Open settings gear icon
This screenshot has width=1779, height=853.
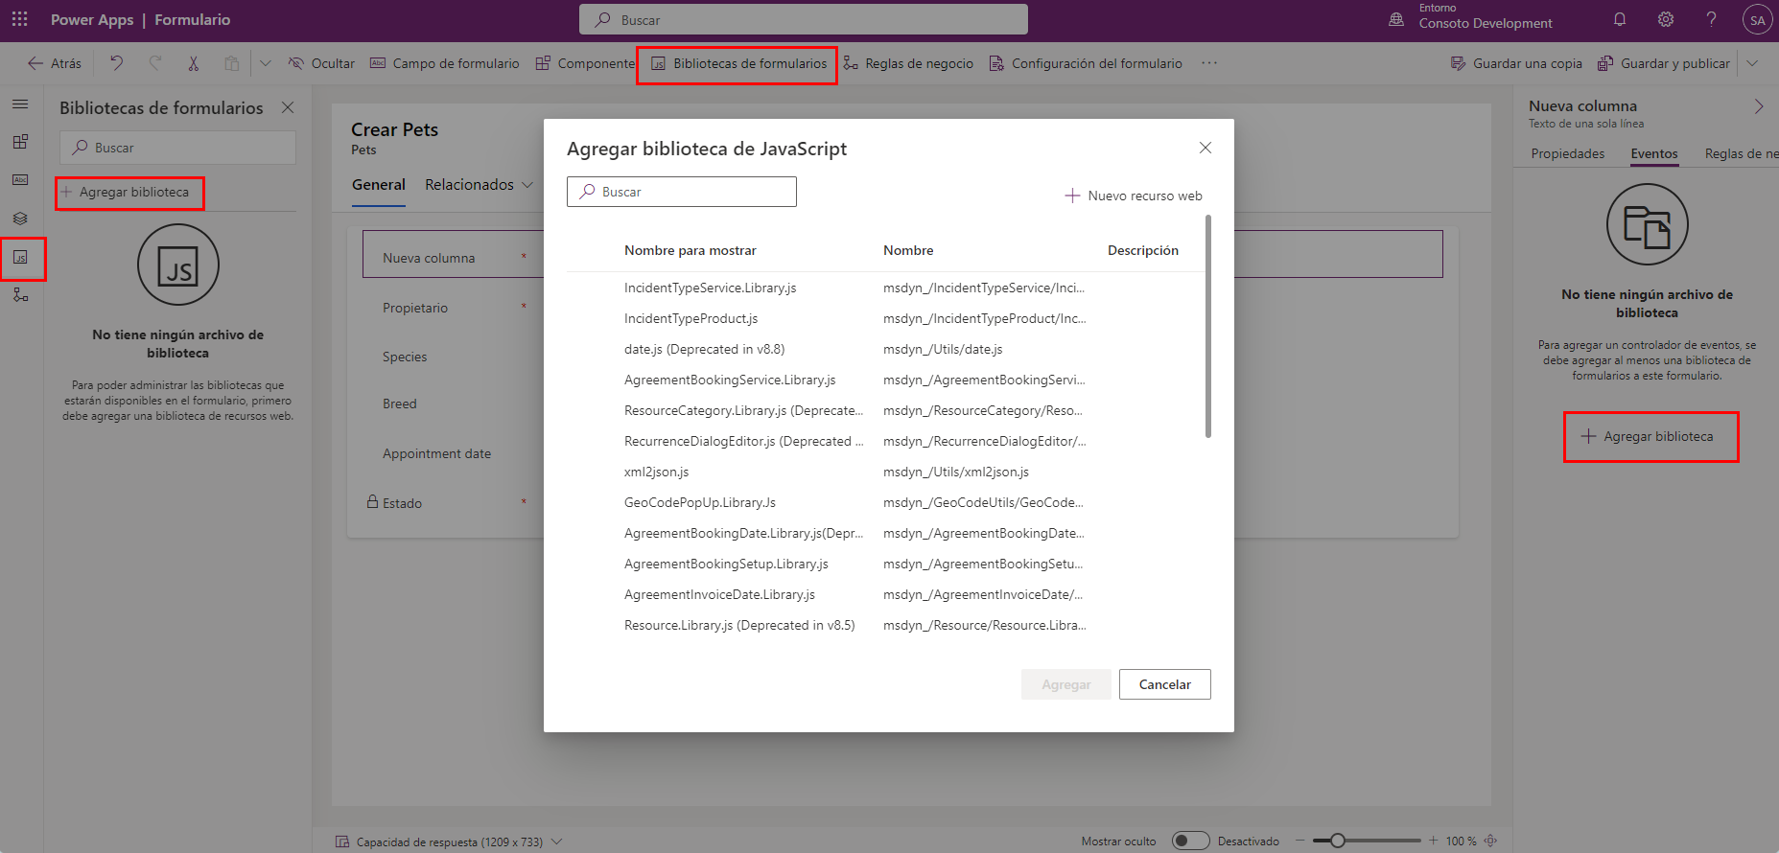tap(1666, 19)
